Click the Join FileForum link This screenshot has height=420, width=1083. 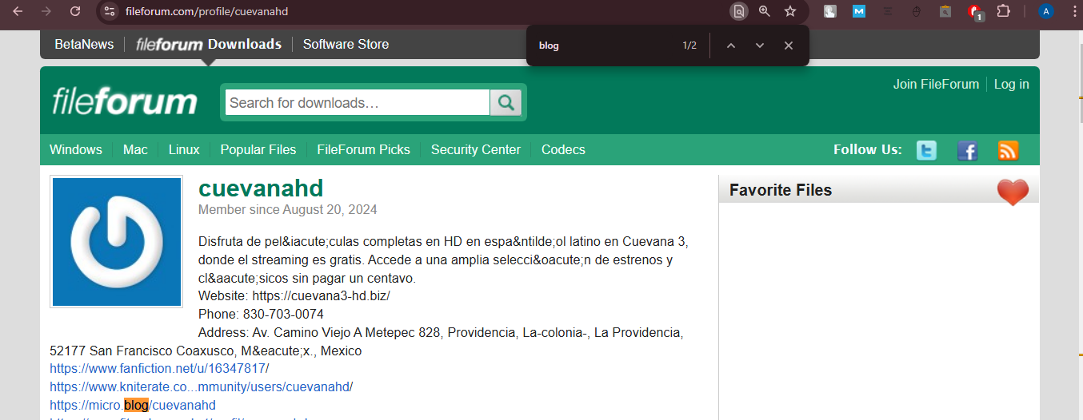tap(936, 84)
